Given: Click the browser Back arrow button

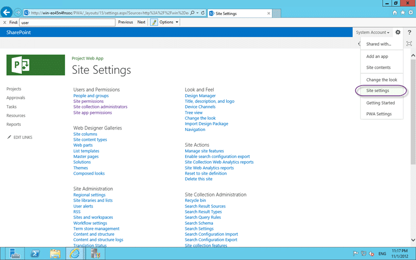Looking at the screenshot, I should pyautogui.click(x=6, y=12).
